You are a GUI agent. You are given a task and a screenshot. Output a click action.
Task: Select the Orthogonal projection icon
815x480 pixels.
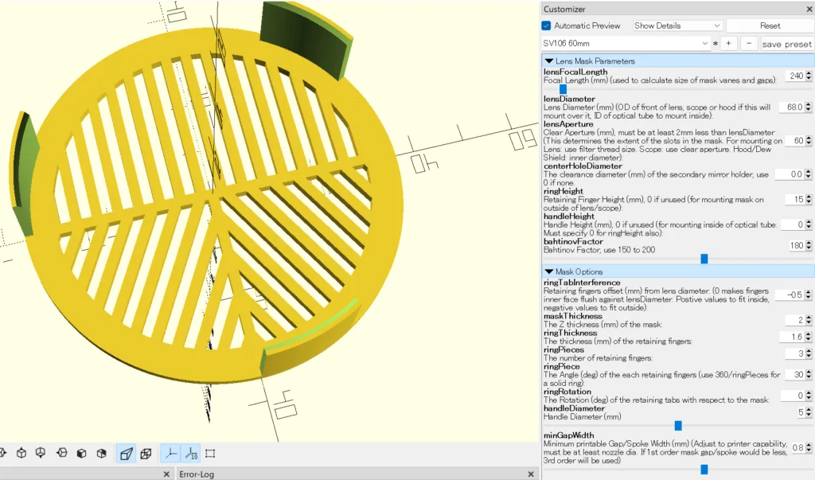[x=146, y=454]
